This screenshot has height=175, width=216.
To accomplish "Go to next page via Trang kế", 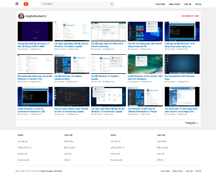I will [191, 123].
